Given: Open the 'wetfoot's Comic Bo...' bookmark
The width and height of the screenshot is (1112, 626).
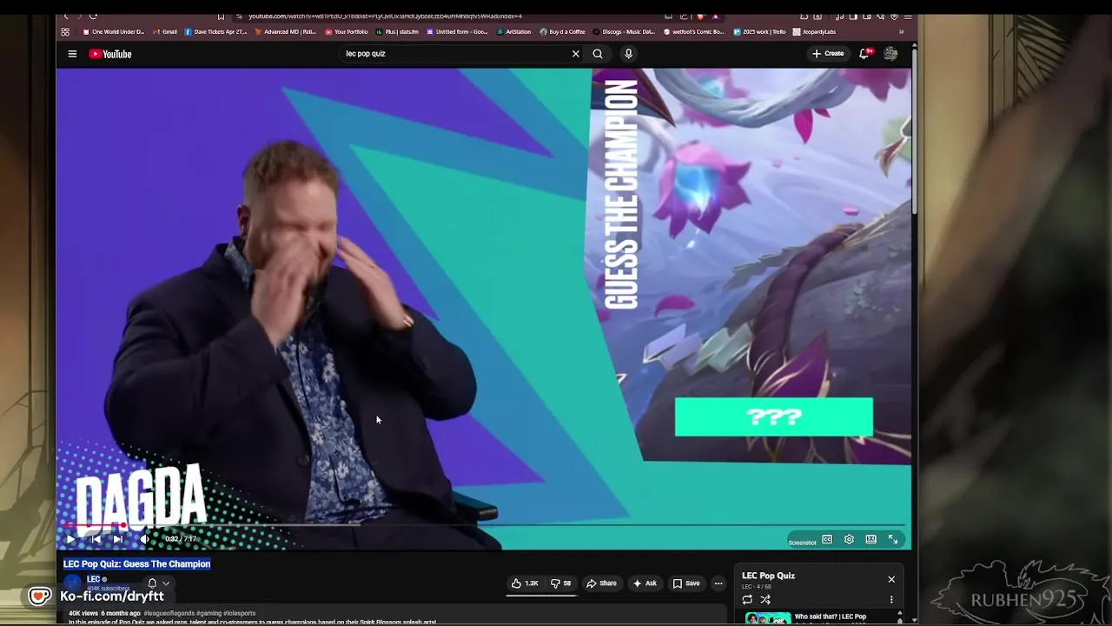Looking at the screenshot, I should coord(694,32).
